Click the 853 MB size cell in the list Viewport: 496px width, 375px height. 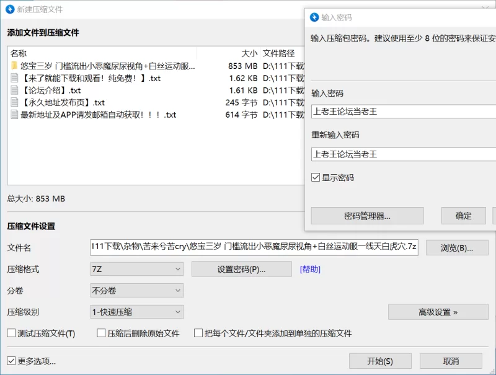tap(242, 66)
